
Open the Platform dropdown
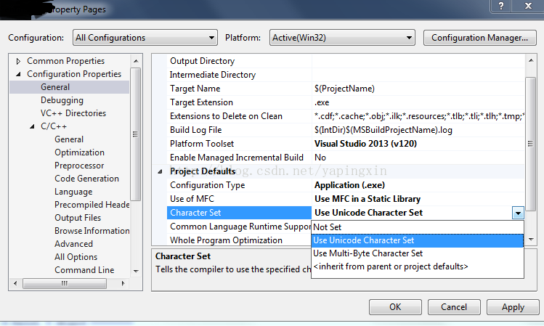[x=342, y=38]
